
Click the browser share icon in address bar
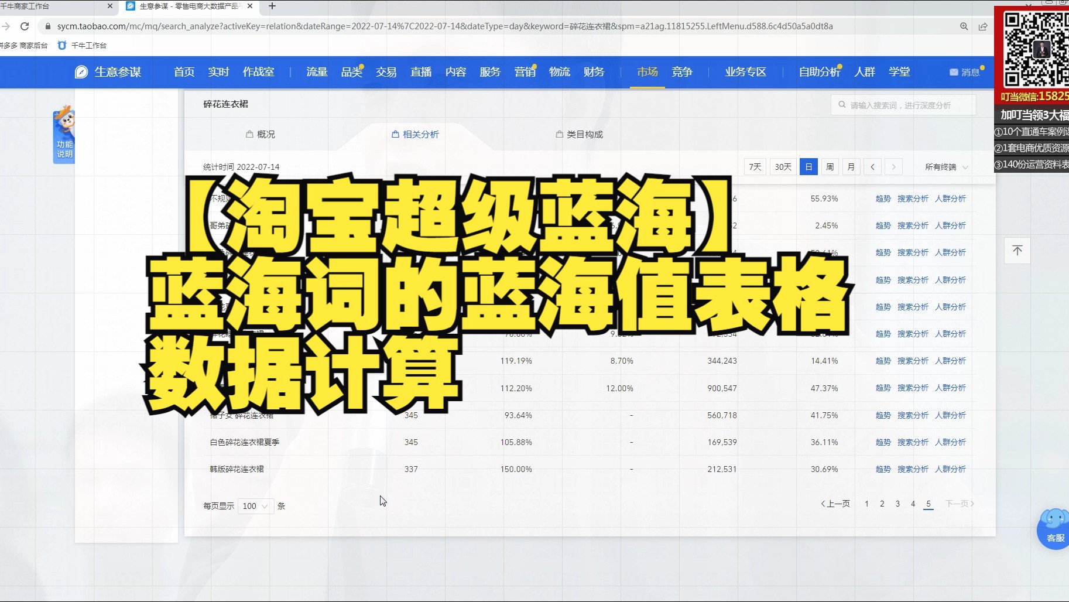[983, 26]
